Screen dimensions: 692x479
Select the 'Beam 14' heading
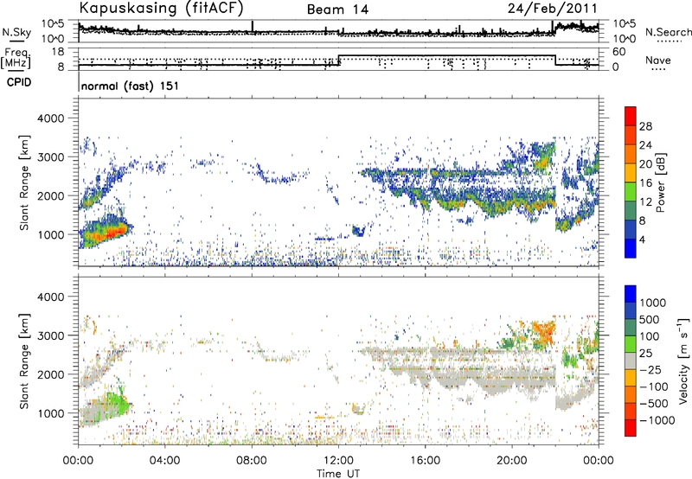[337, 10]
